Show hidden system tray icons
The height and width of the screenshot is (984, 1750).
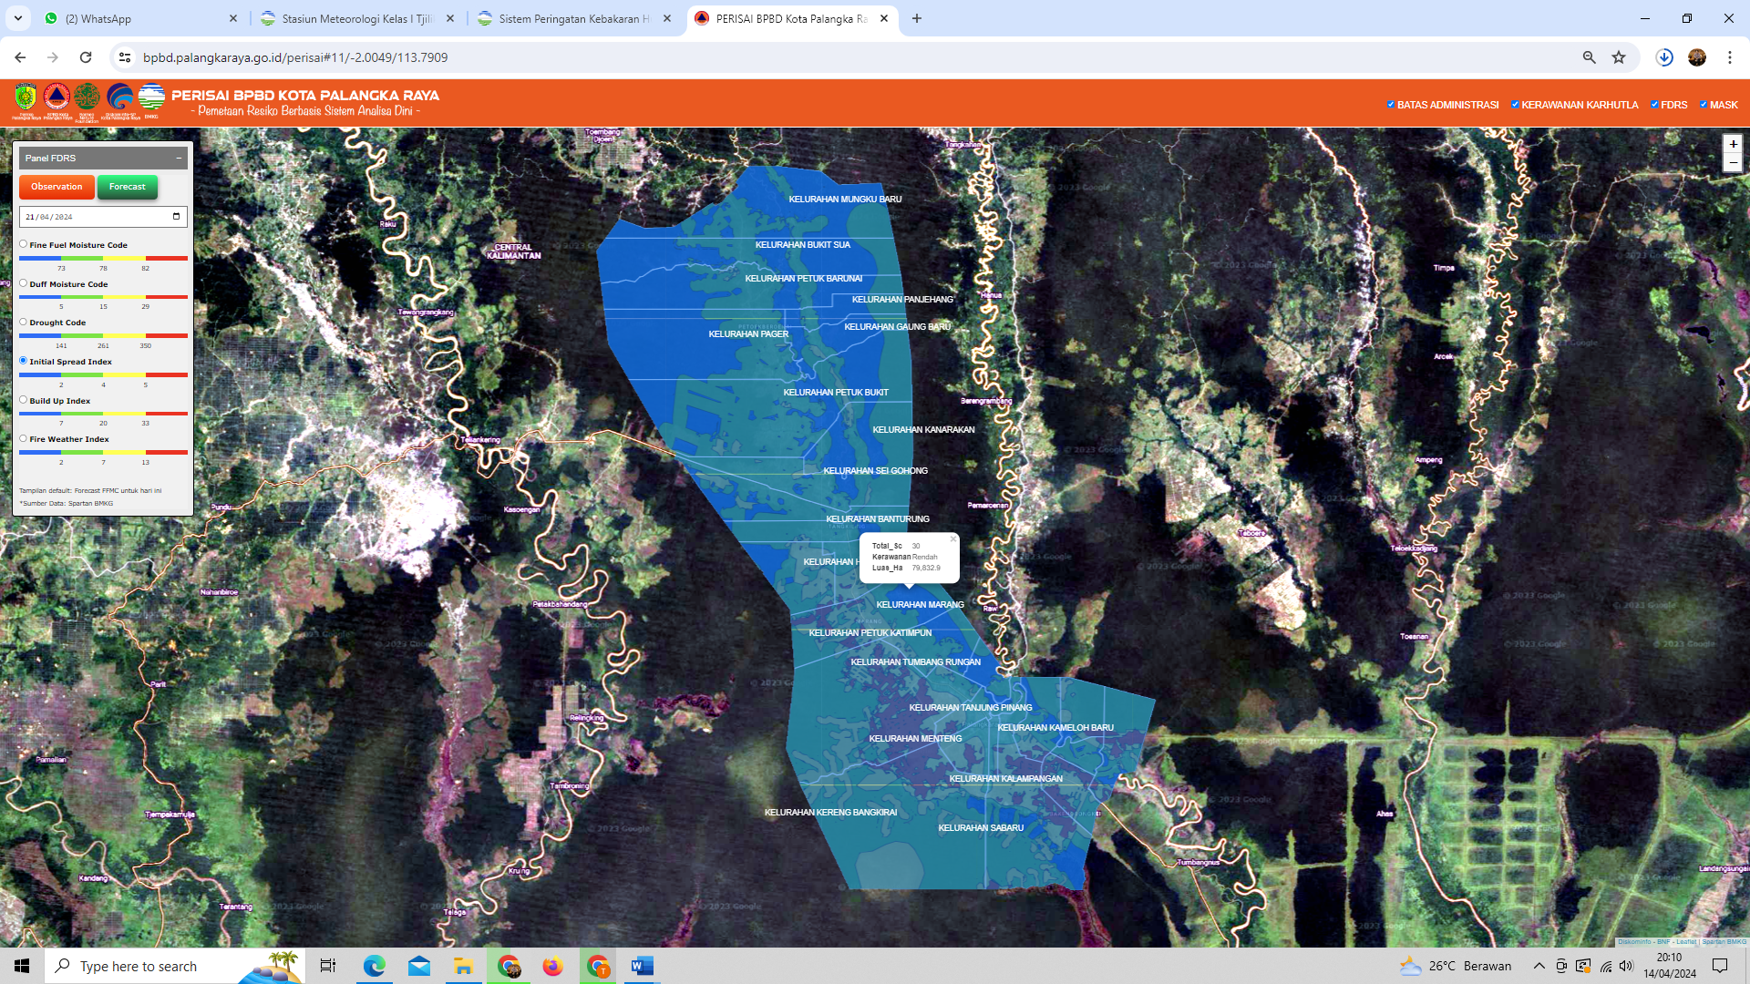(1539, 966)
